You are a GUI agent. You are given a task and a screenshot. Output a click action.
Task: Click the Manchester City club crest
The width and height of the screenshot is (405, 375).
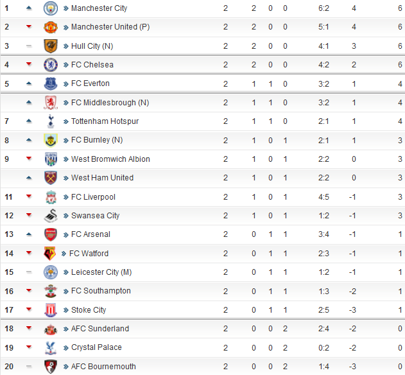(x=50, y=8)
